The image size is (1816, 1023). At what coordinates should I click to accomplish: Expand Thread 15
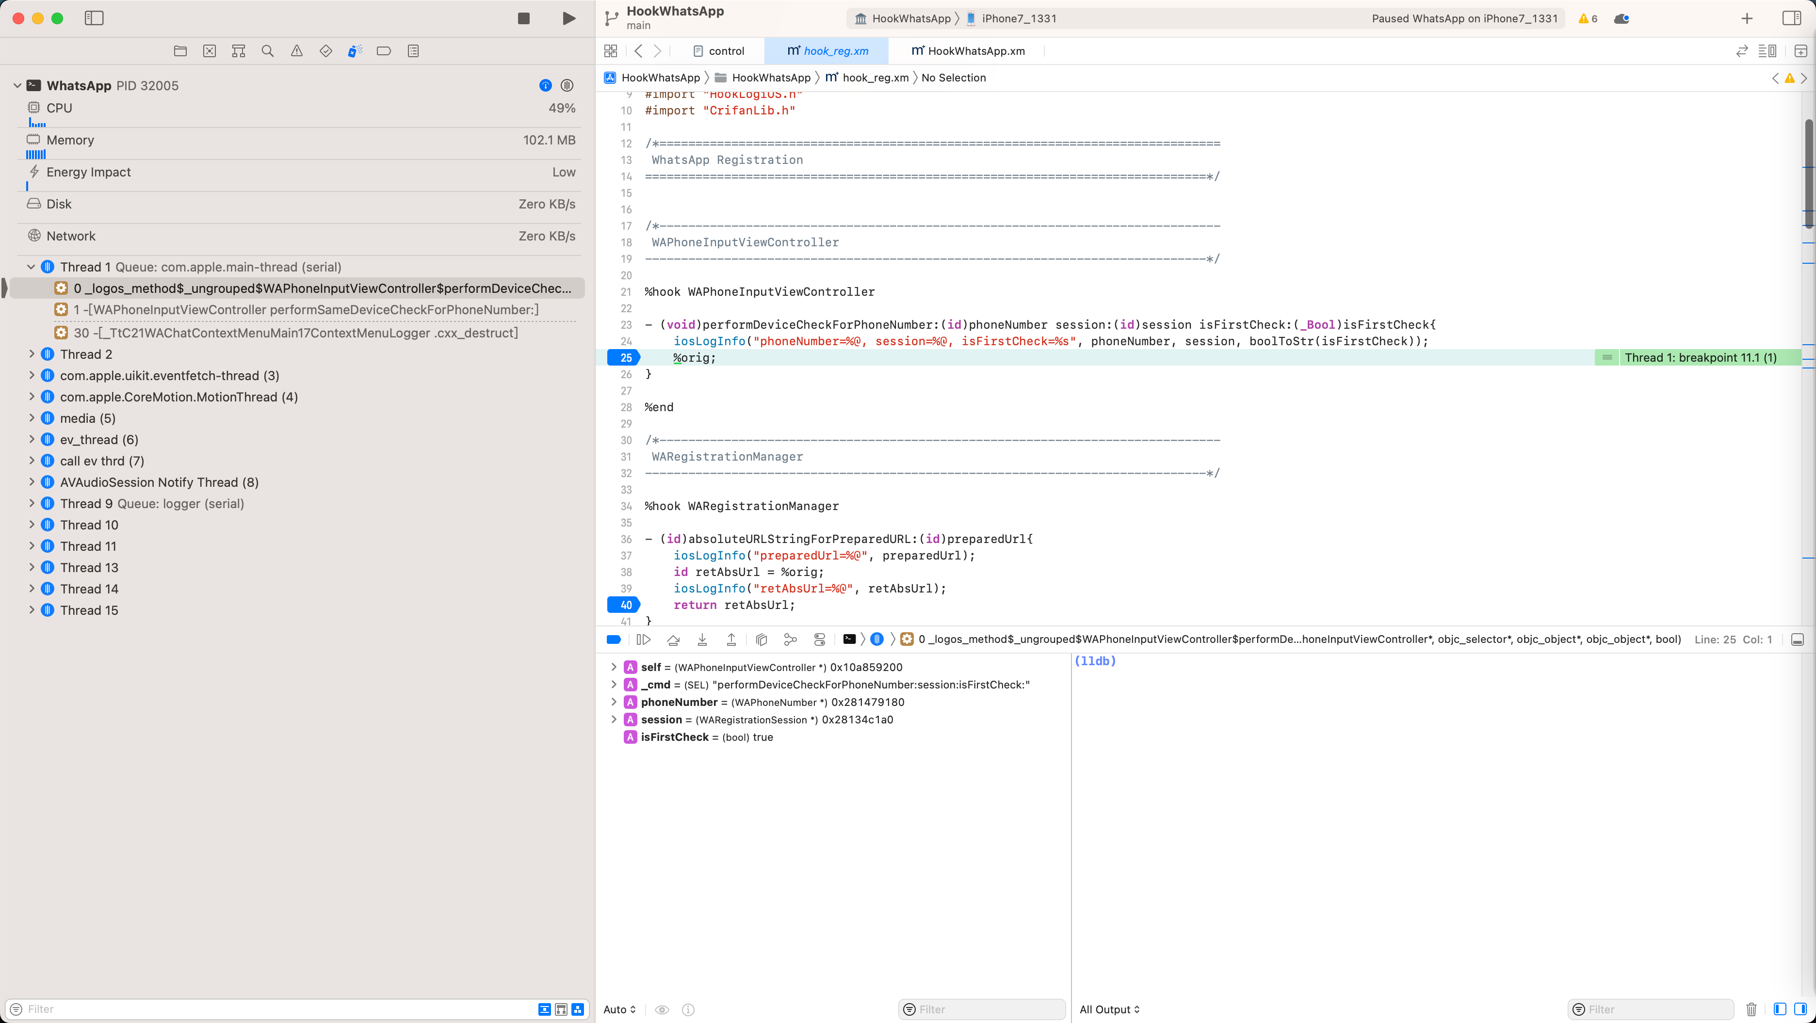tap(31, 610)
